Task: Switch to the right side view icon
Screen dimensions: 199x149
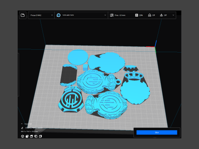Action: [40, 136]
